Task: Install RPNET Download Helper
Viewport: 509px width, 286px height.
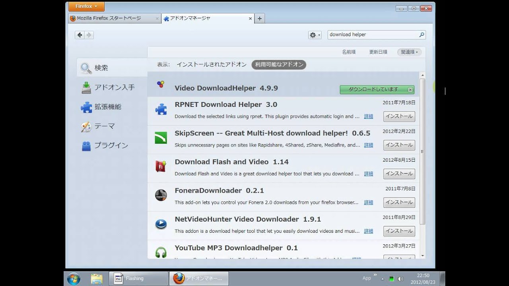Action: (x=399, y=116)
